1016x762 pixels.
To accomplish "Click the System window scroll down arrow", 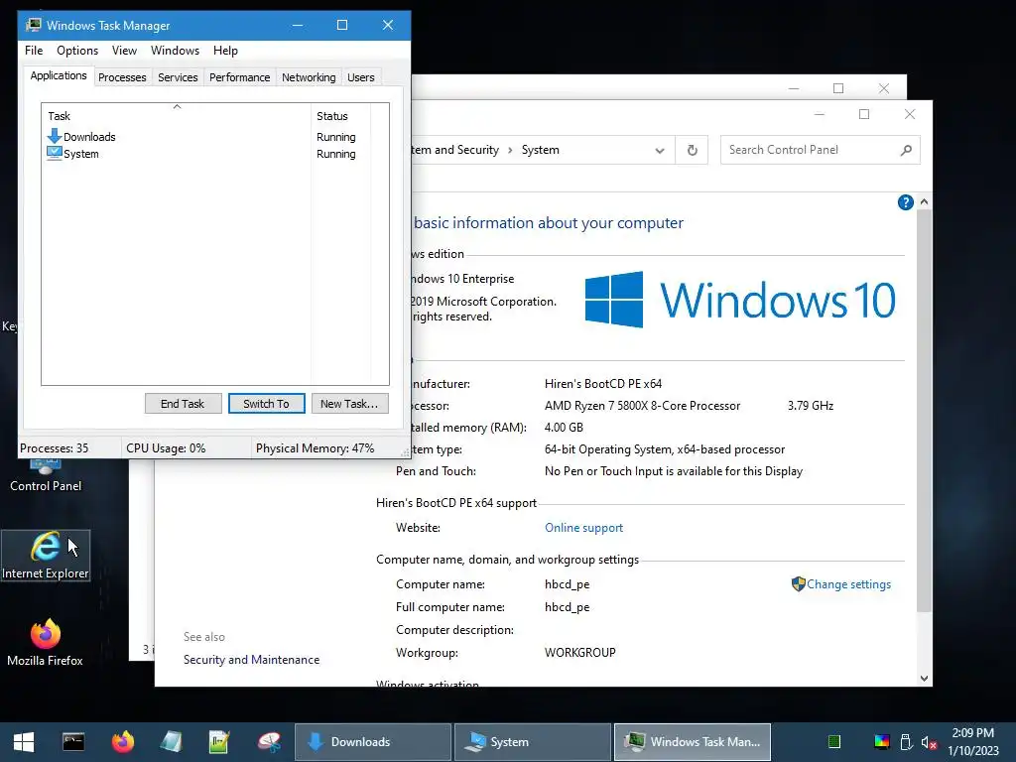I will point(924,679).
